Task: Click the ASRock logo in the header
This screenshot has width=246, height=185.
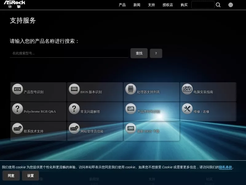Action: coord(14,4)
